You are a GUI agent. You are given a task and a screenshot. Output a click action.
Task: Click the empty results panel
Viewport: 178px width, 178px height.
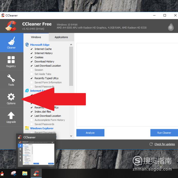[x=127, y=85]
